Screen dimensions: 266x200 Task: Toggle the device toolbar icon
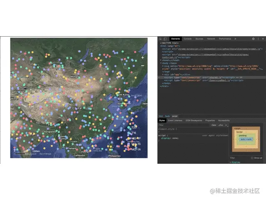(x=165, y=39)
